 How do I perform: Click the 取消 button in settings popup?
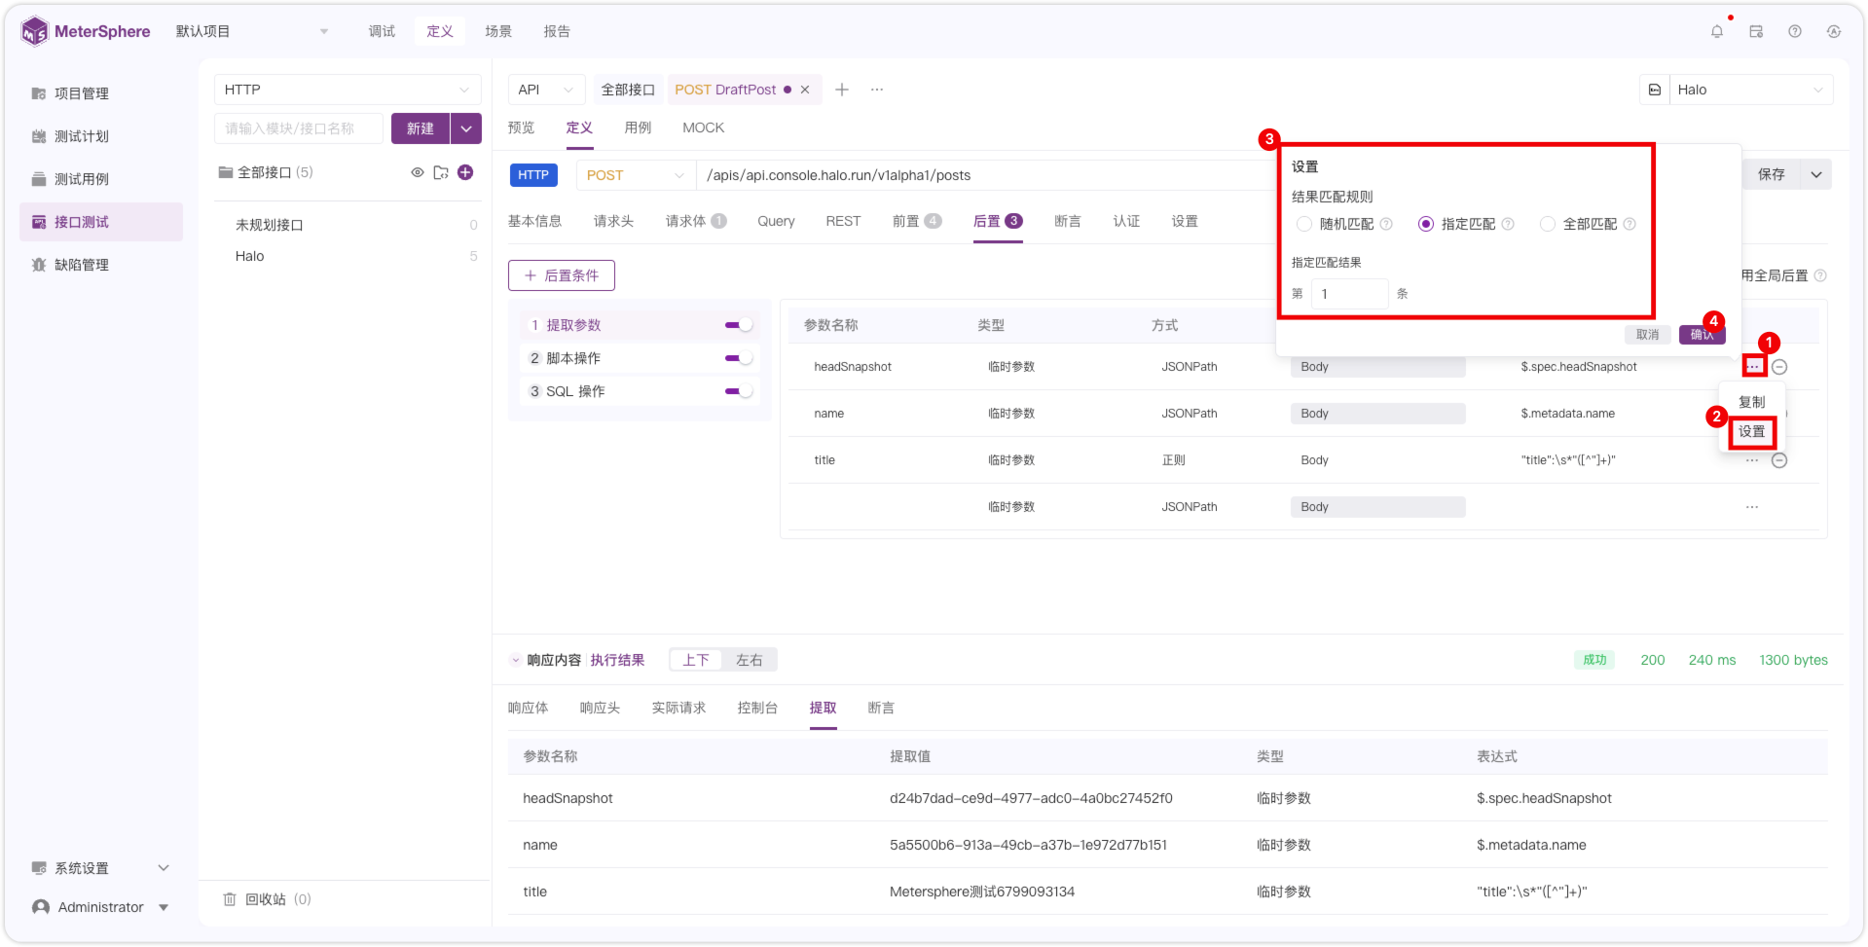pos(1647,335)
